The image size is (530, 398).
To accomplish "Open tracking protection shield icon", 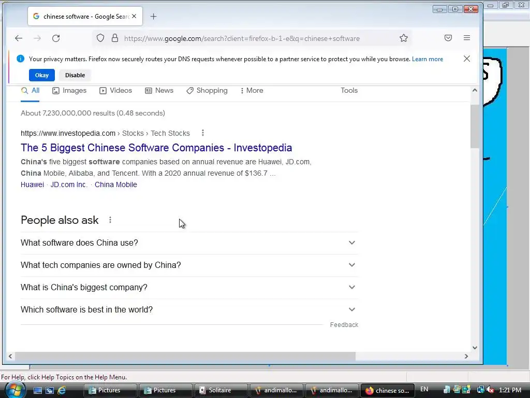I will [100, 38].
